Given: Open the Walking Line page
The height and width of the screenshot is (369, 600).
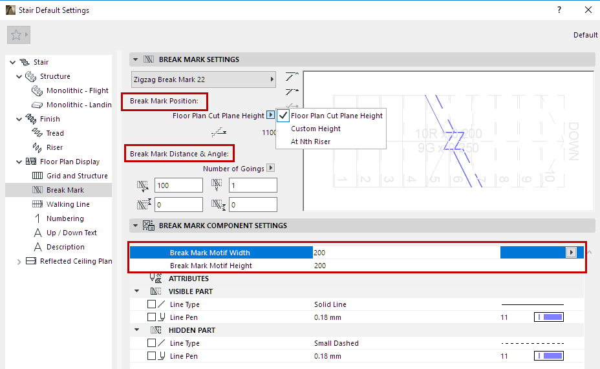Looking at the screenshot, I should [x=68, y=204].
